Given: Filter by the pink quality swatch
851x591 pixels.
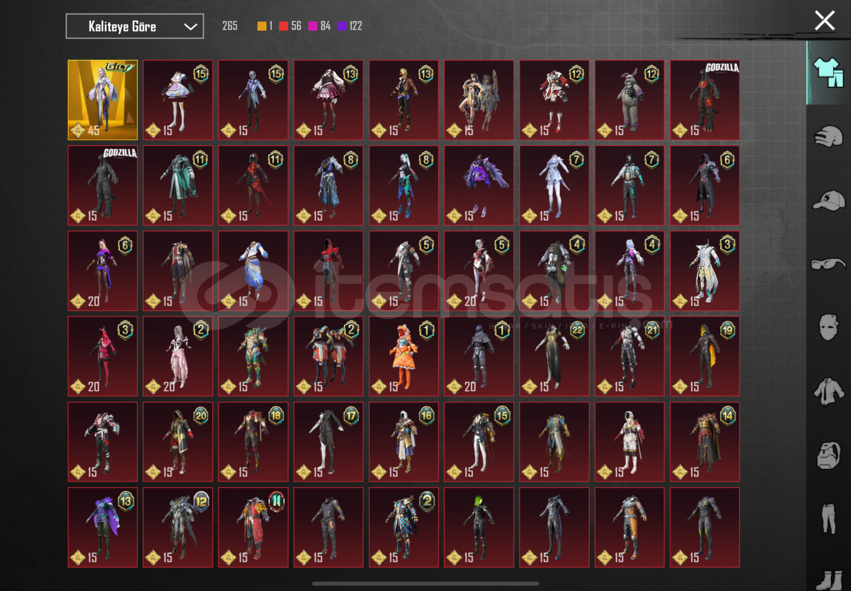Looking at the screenshot, I should 313,26.
